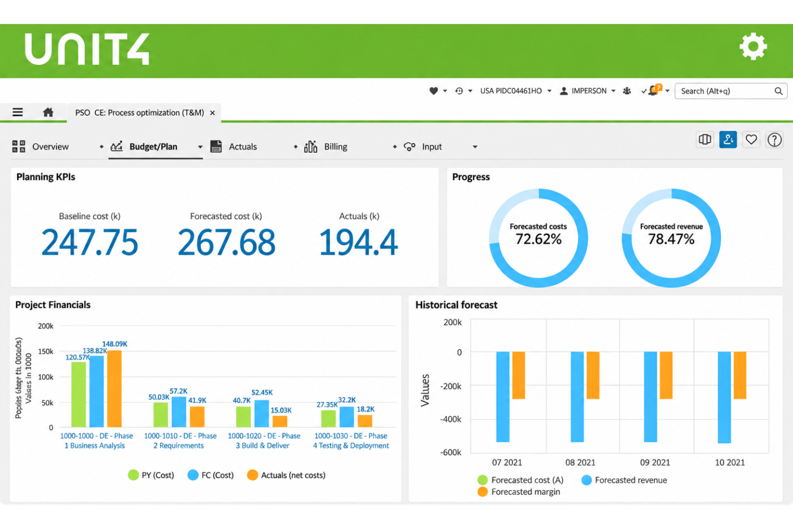Viewport: 793px width, 529px height.
Task: Open the hamburger navigation menu
Action: (x=18, y=112)
